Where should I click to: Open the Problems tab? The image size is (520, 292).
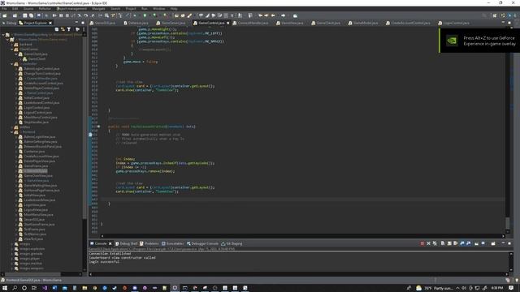(x=149, y=243)
